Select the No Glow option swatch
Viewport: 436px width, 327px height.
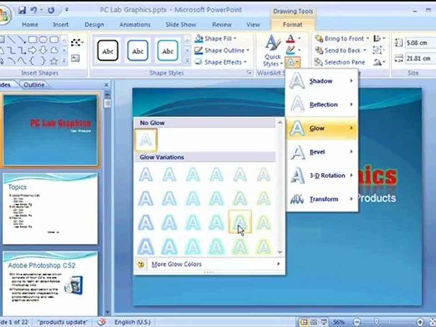click(x=146, y=139)
